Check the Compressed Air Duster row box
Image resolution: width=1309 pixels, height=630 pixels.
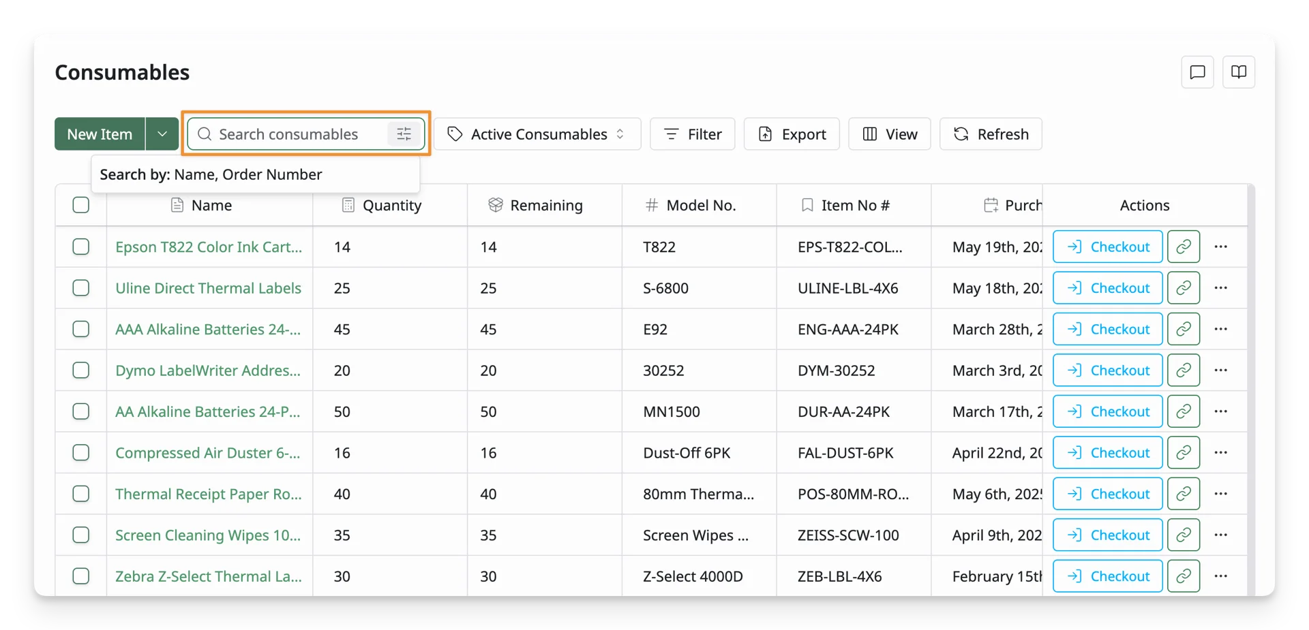tap(81, 453)
